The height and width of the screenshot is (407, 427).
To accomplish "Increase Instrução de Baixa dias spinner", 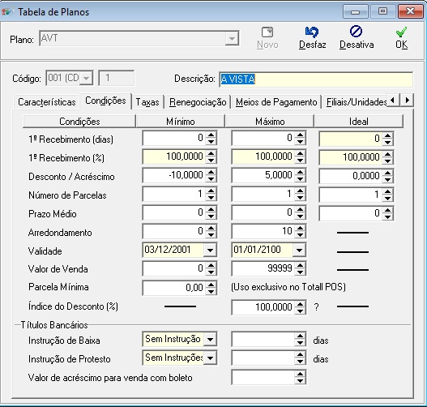I will tap(300, 336).
